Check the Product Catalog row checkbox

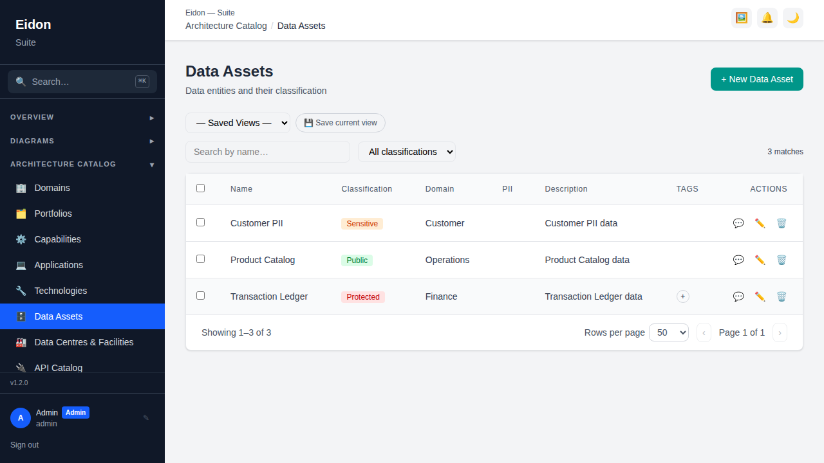pyautogui.click(x=200, y=259)
